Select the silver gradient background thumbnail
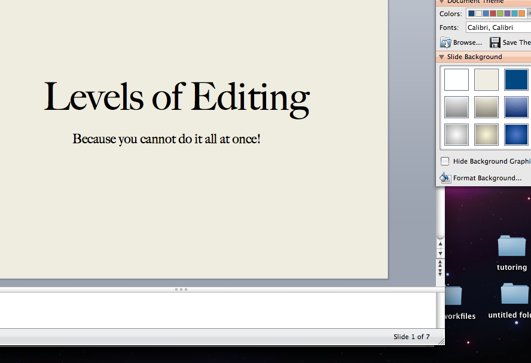This screenshot has height=363, width=531. pos(456,107)
